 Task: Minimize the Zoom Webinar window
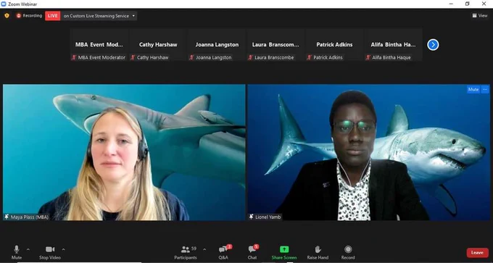(451, 4)
